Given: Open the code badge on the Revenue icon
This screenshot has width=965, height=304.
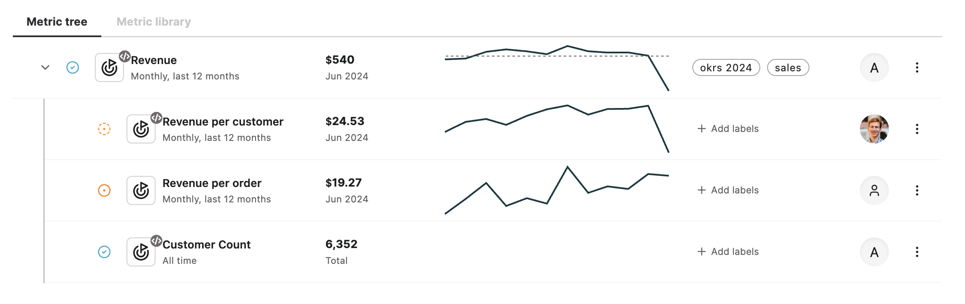Looking at the screenshot, I should [x=124, y=56].
